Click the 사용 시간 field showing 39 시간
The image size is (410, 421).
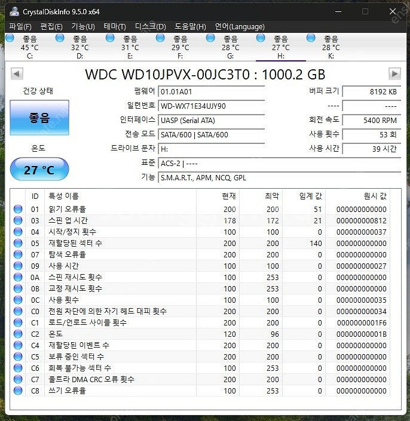click(x=372, y=149)
